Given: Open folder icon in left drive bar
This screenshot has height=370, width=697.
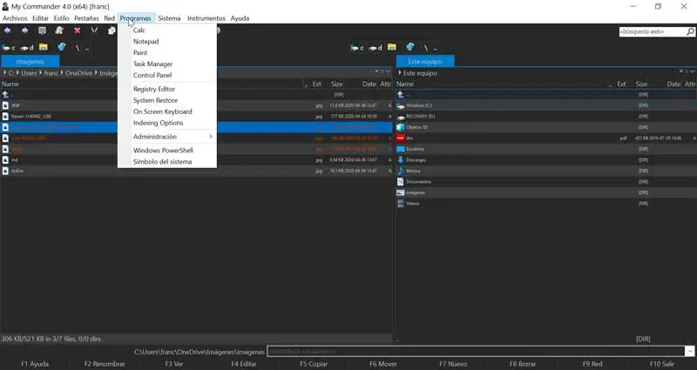Looking at the screenshot, I should 43,47.
